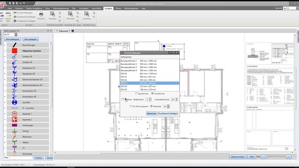The height and width of the screenshot is (168, 299).
Task: Click the Alle aufklappen button
Action: (13, 39)
